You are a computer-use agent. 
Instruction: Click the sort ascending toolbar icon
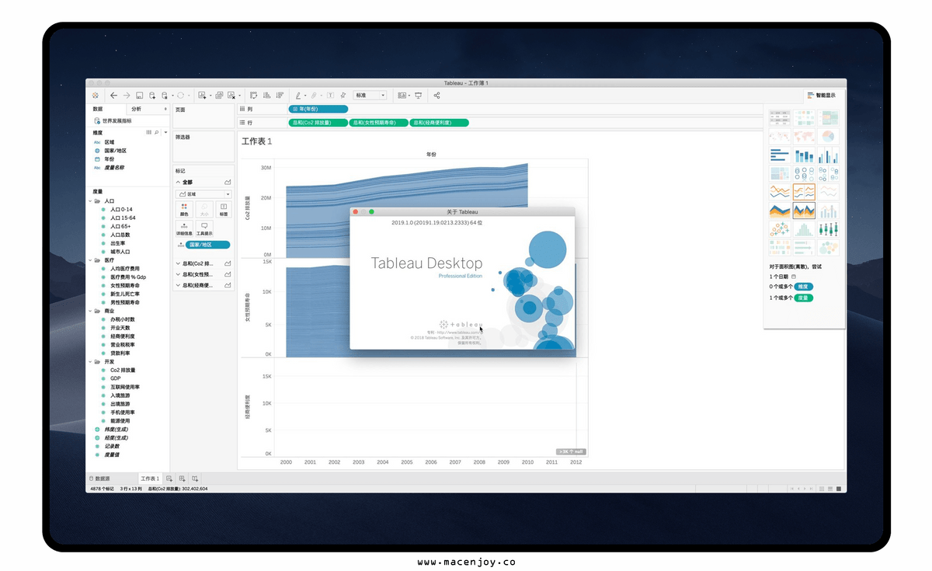coord(266,95)
